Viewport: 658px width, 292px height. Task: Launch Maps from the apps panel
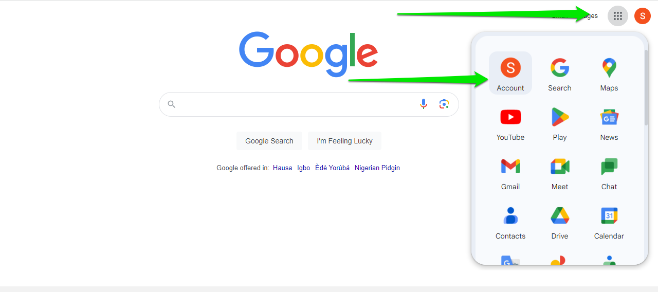click(609, 73)
